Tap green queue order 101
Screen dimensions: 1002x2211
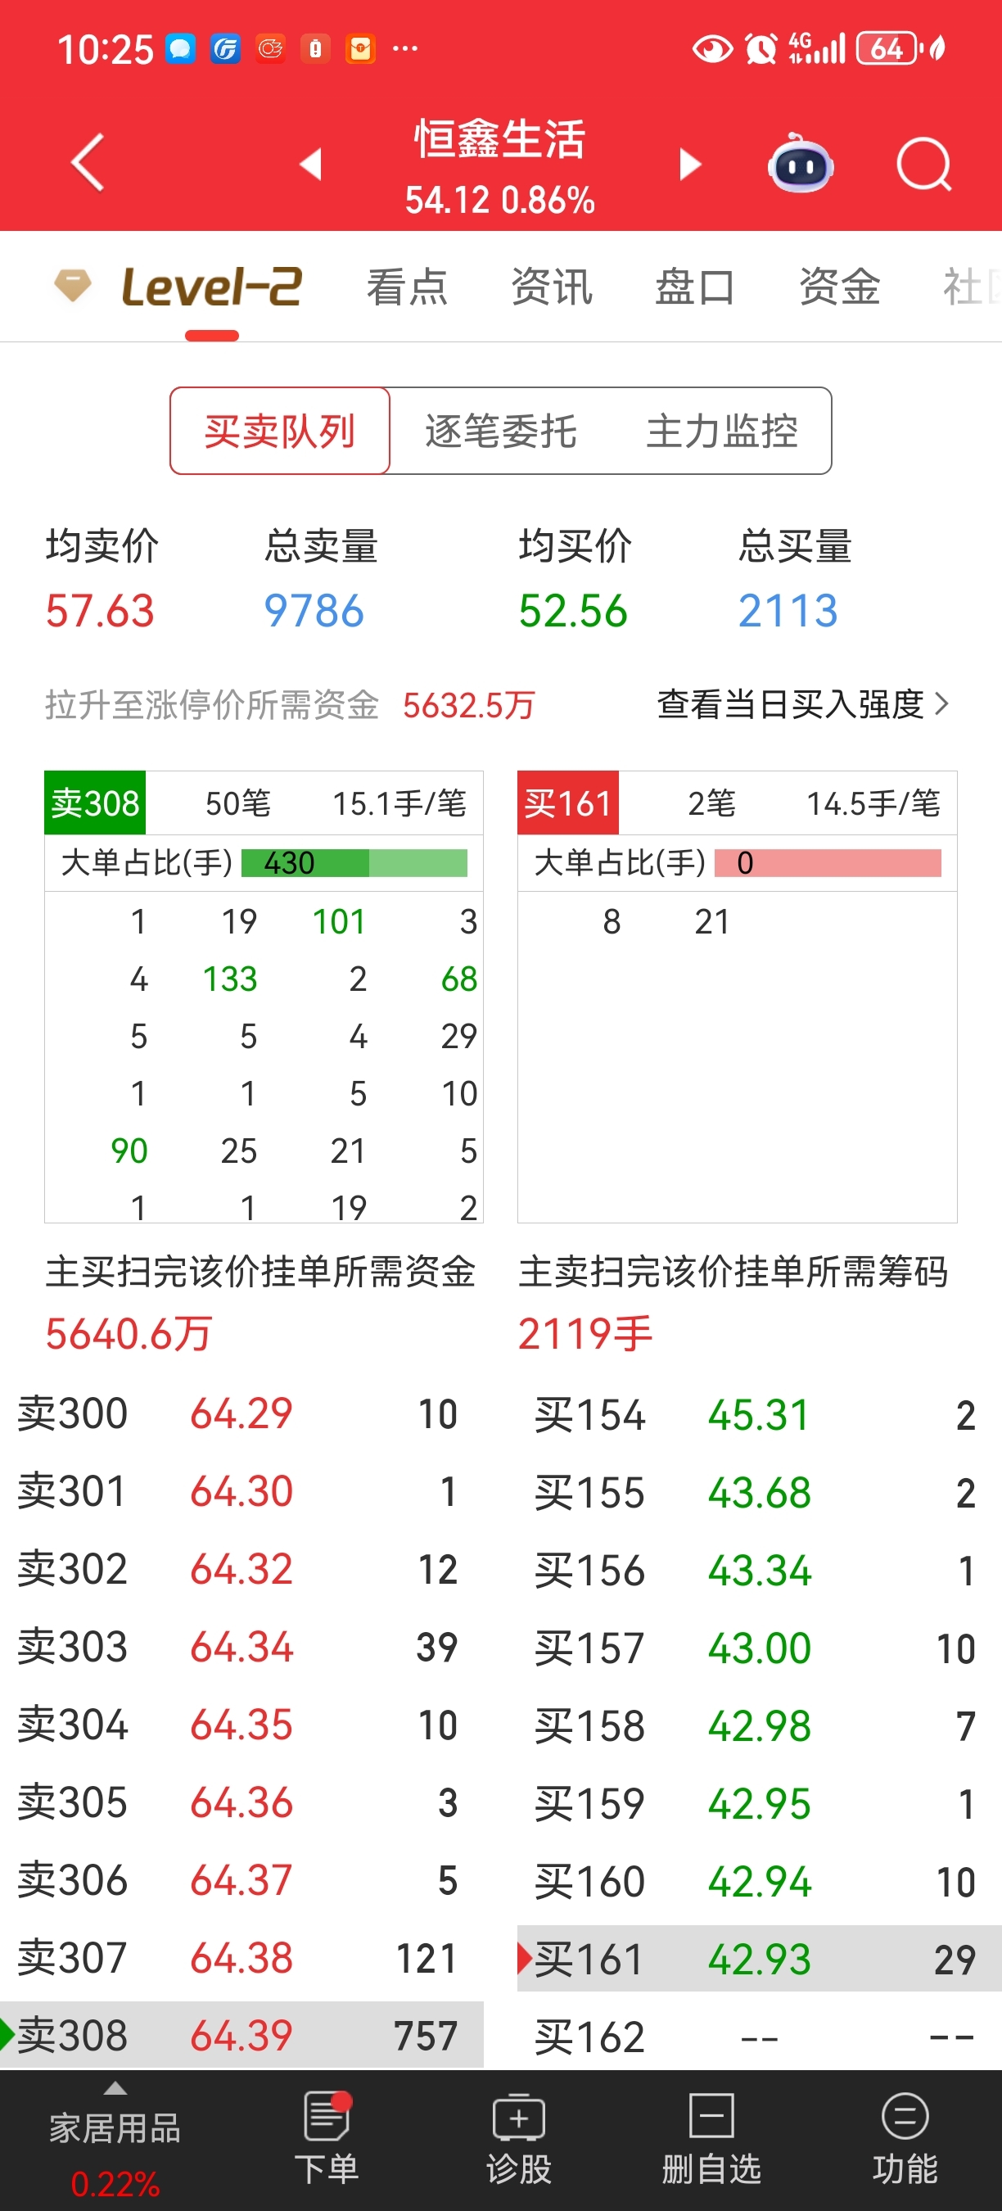[x=339, y=922]
